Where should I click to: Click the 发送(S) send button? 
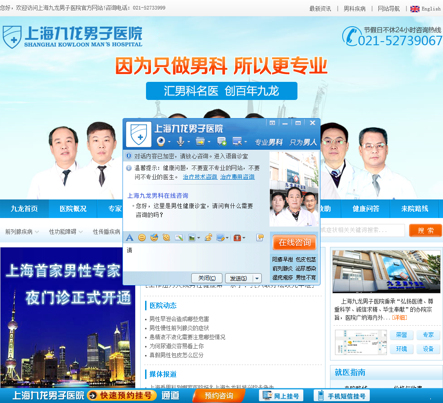pos(239,278)
